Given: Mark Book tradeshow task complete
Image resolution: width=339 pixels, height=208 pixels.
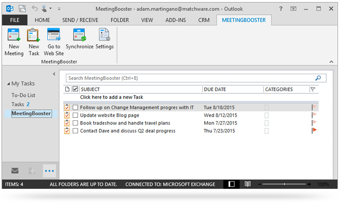Looking at the screenshot, I should [x=75, y=123].
